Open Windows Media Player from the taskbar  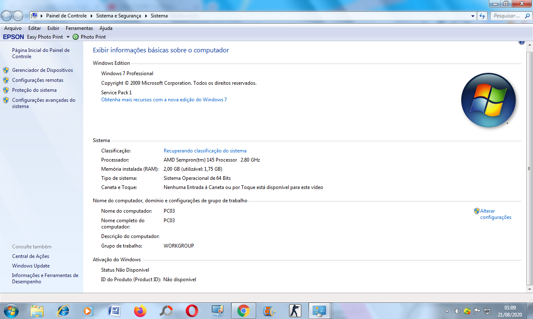(88, 311)
